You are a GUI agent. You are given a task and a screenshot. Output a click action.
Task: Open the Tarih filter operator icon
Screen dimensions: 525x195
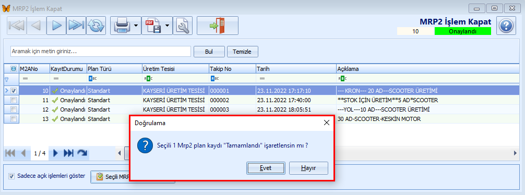pos(262,79)
